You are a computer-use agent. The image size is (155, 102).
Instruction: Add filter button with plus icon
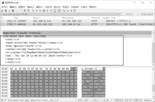point(138,14)
